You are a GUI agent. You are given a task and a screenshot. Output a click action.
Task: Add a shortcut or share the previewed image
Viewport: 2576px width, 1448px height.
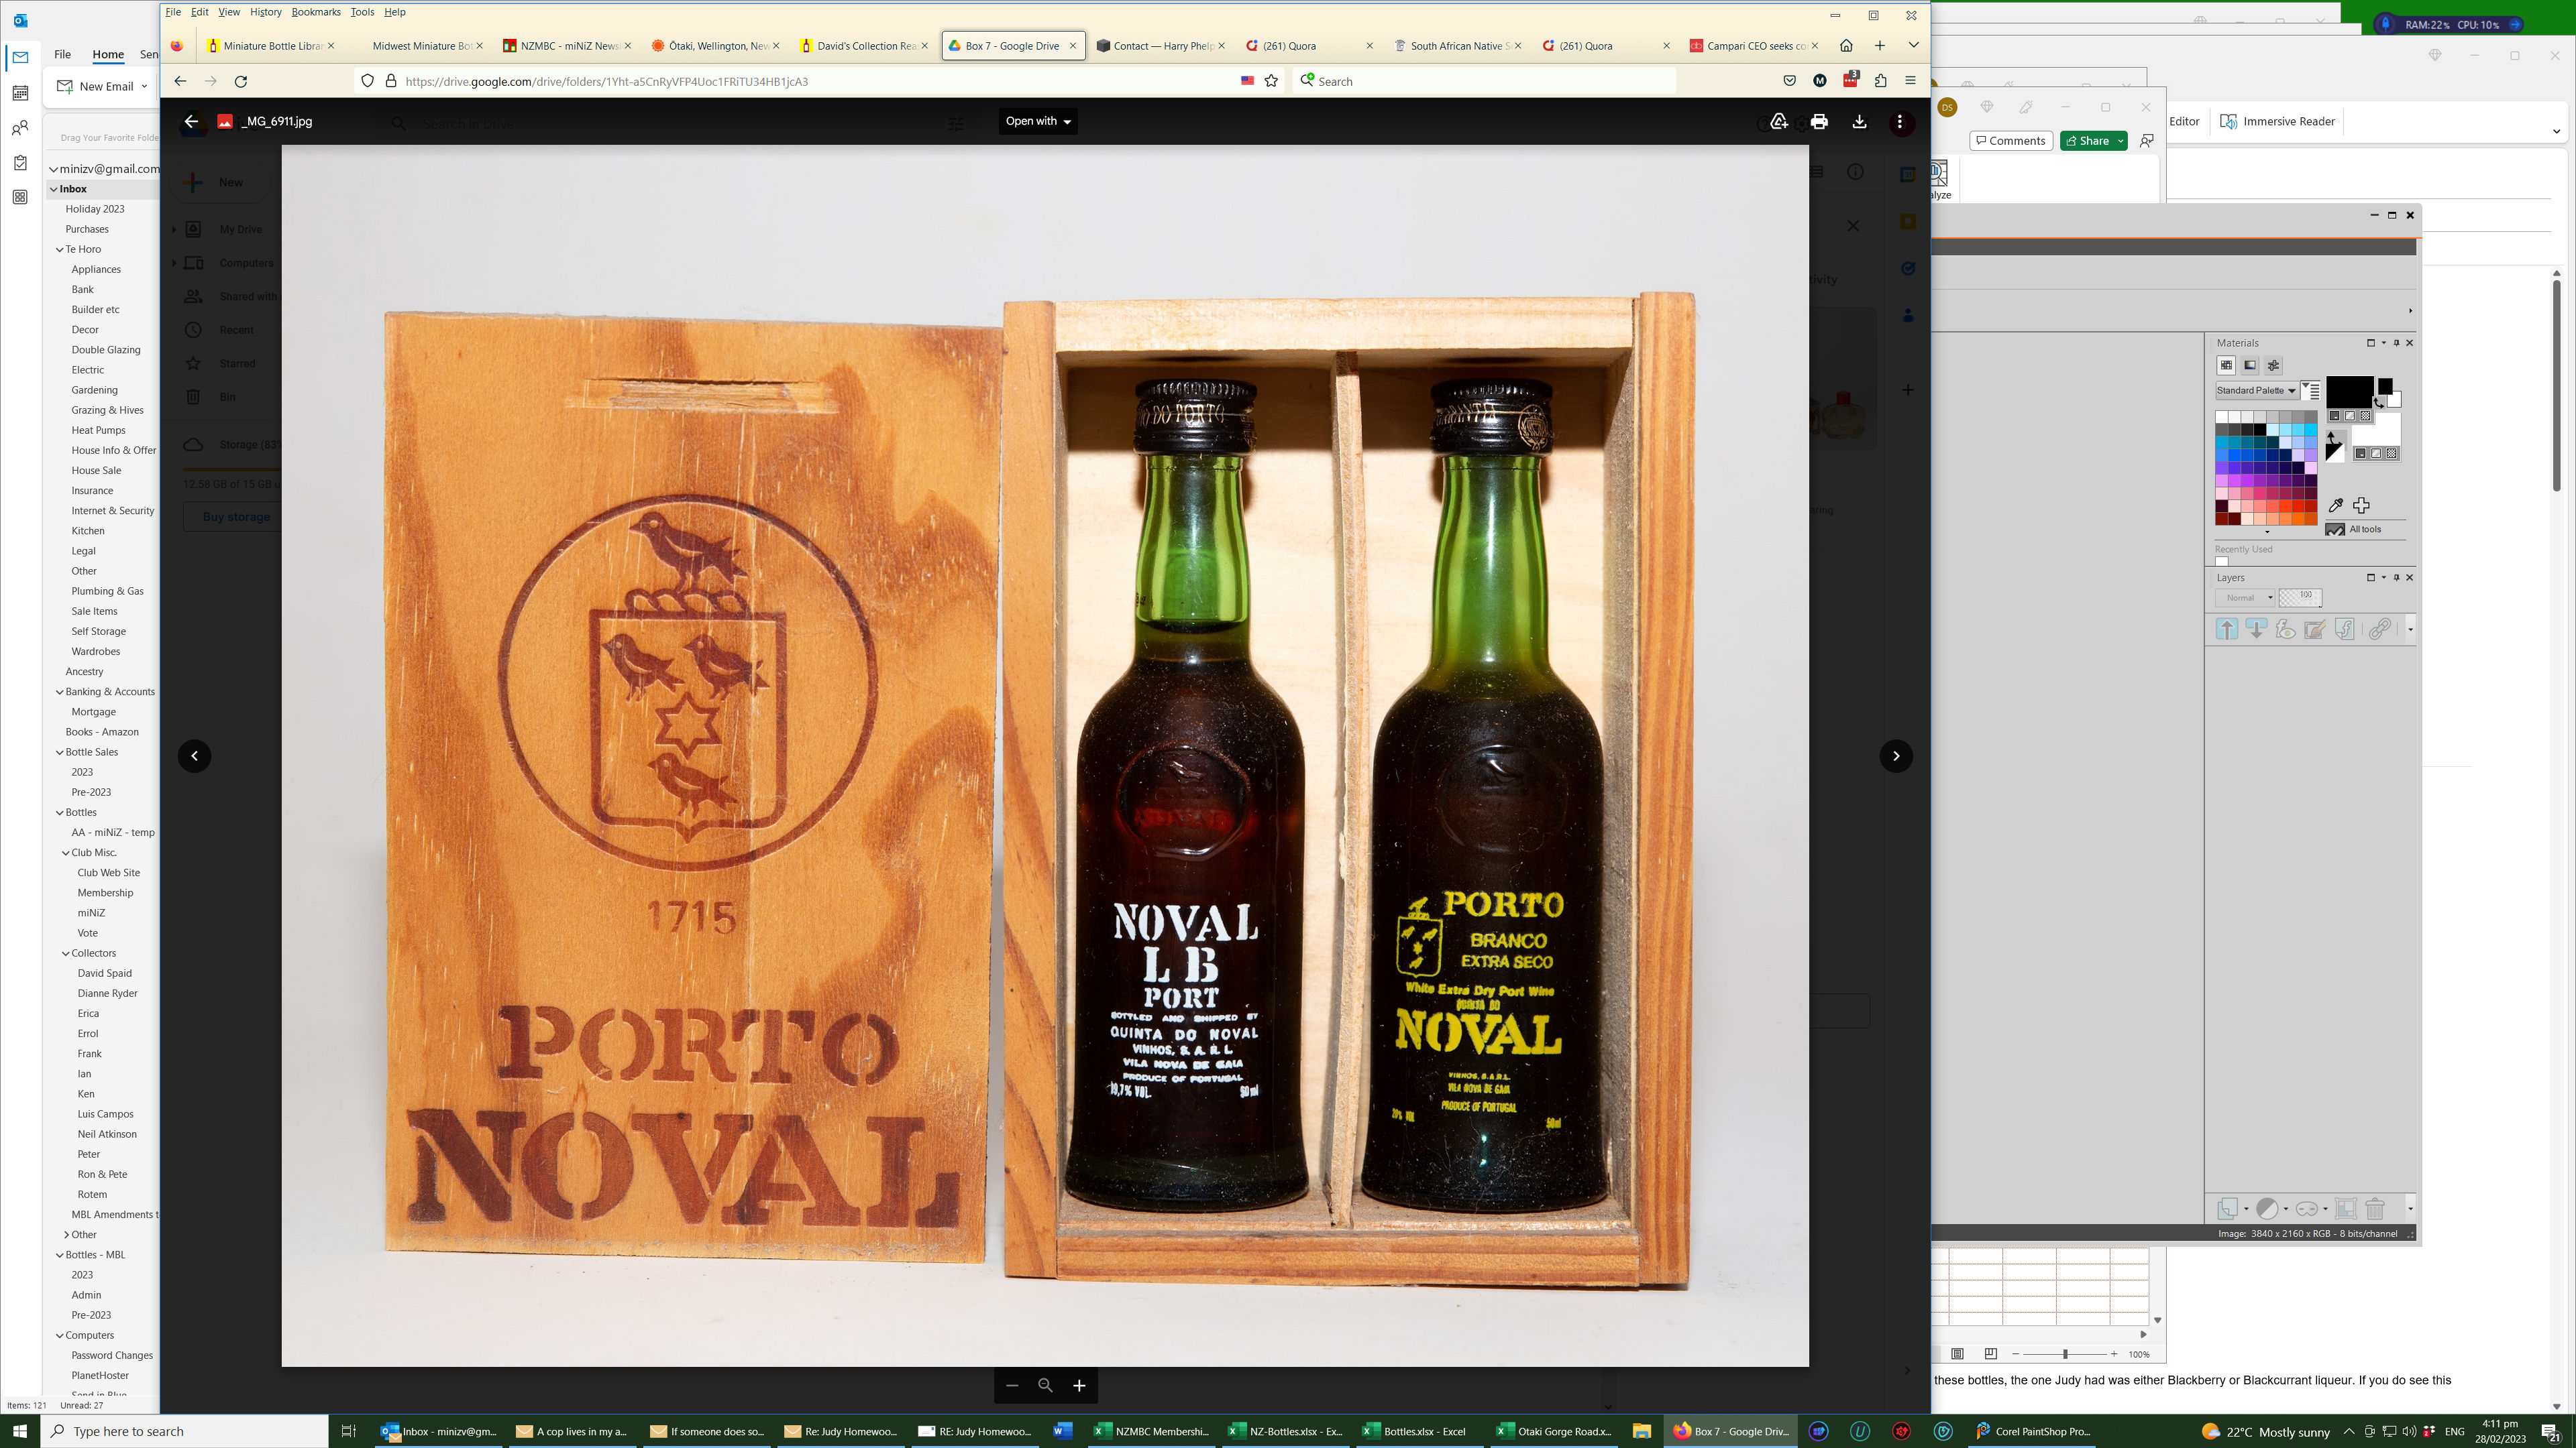coord(1779,121)
